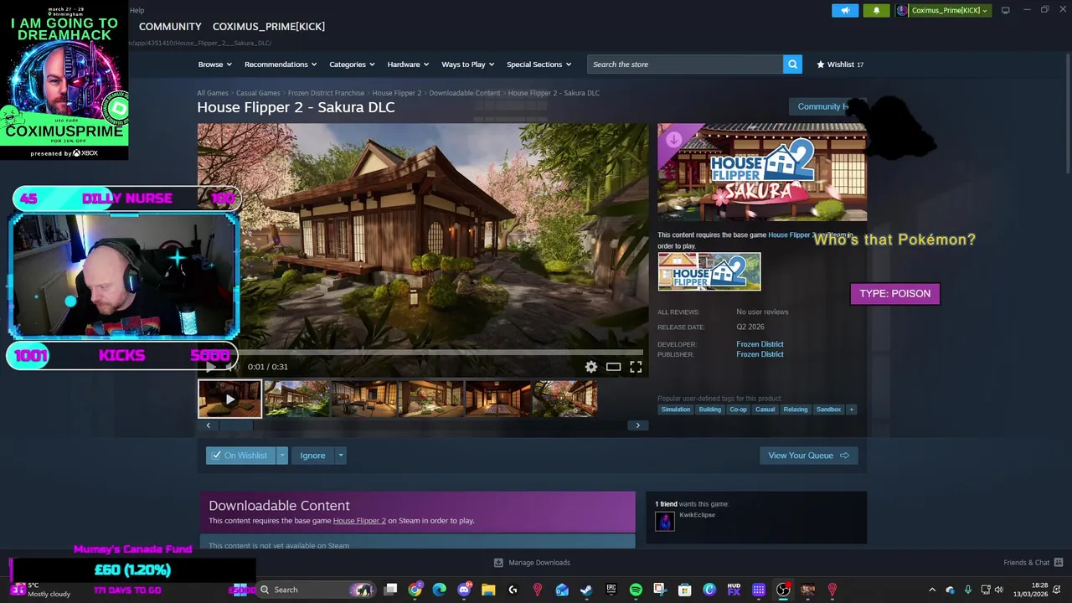Open File Explorer from taskbar
The image size is (1072, 603).
488,590
